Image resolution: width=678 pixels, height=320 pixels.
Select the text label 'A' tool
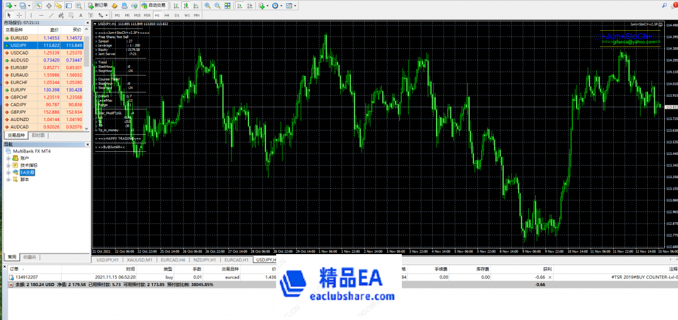pos(81,15)
